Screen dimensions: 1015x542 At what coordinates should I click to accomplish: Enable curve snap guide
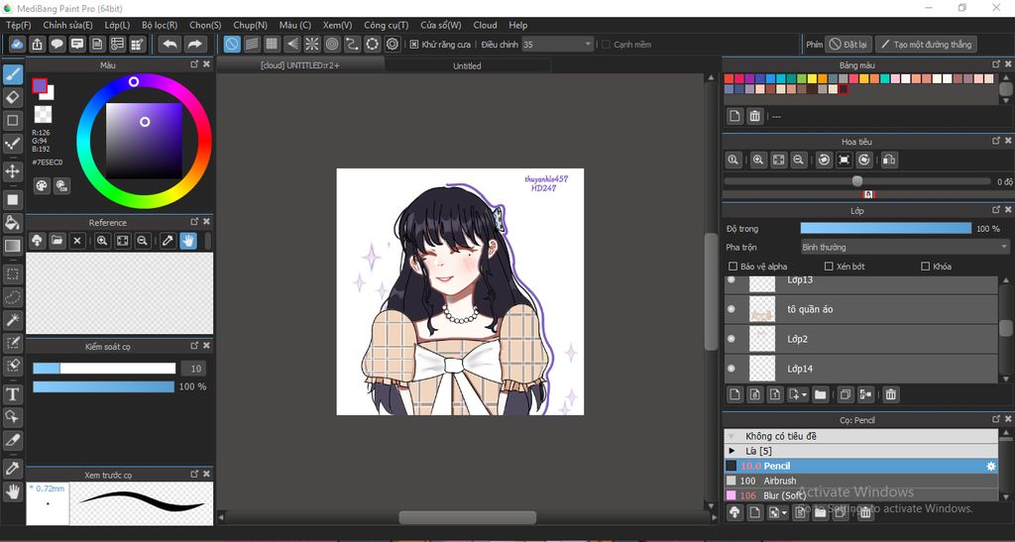click(352, 44)
